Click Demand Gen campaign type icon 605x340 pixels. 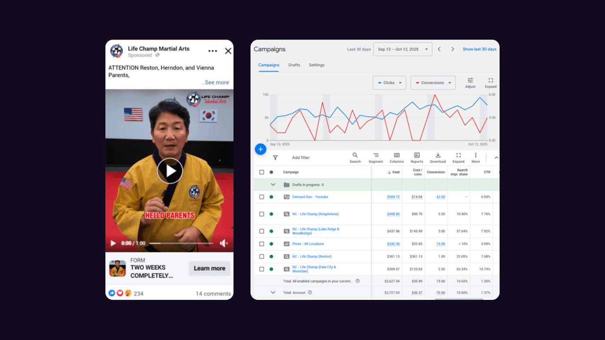pos(286,197)
